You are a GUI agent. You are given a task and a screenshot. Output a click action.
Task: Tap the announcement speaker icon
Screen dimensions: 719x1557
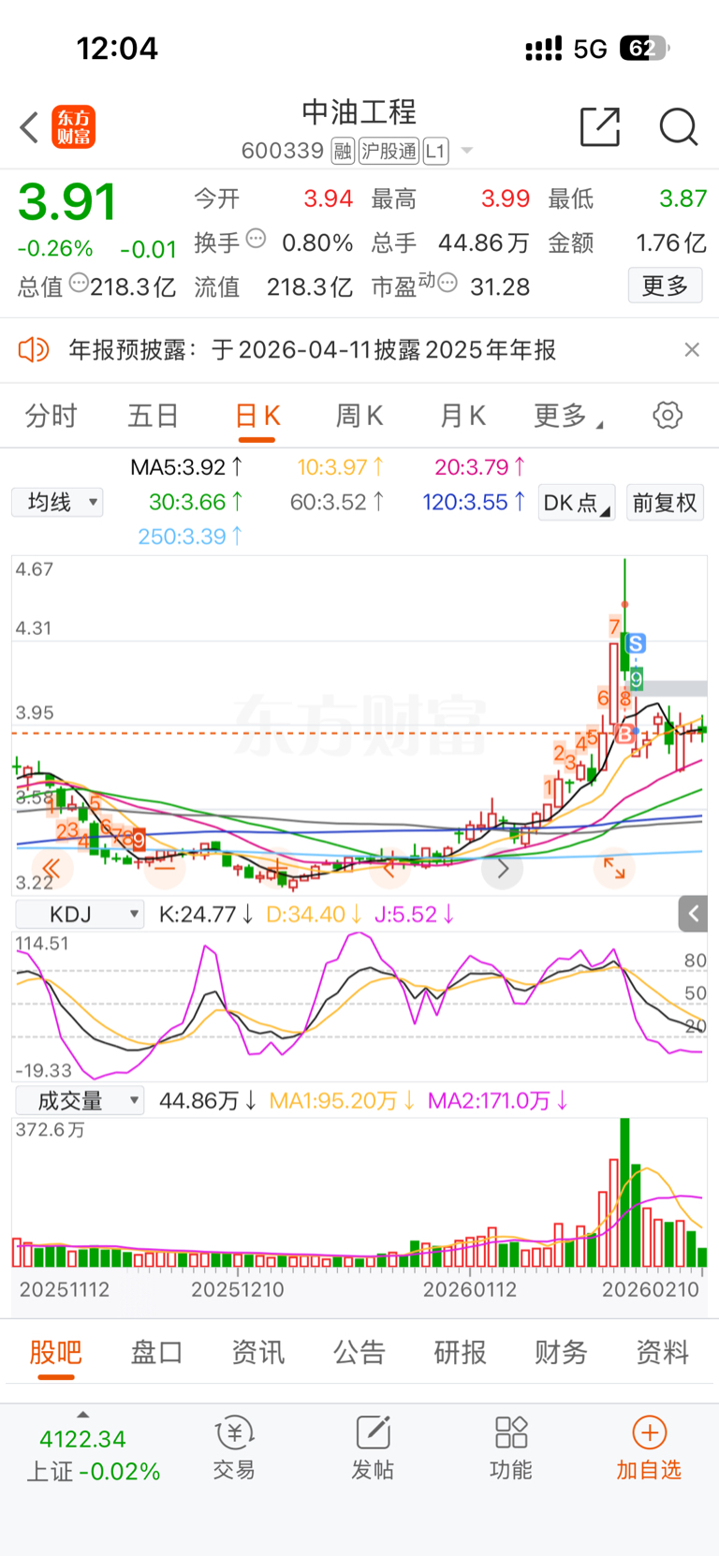coord(34,350)
